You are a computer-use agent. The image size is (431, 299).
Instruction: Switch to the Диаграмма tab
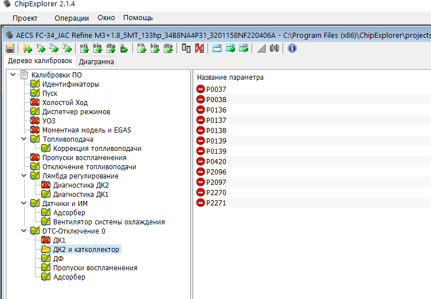click(x=96, y=61)
